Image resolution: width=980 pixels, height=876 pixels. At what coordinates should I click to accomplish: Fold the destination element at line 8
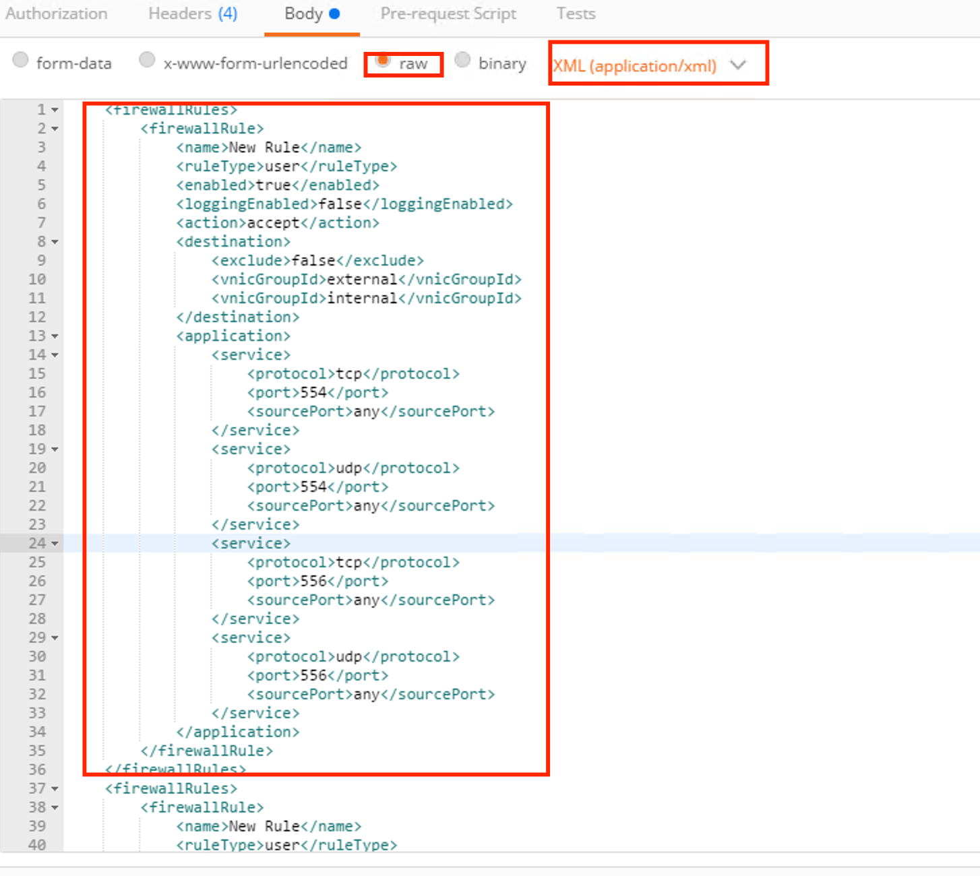click(x=55, y=242)
